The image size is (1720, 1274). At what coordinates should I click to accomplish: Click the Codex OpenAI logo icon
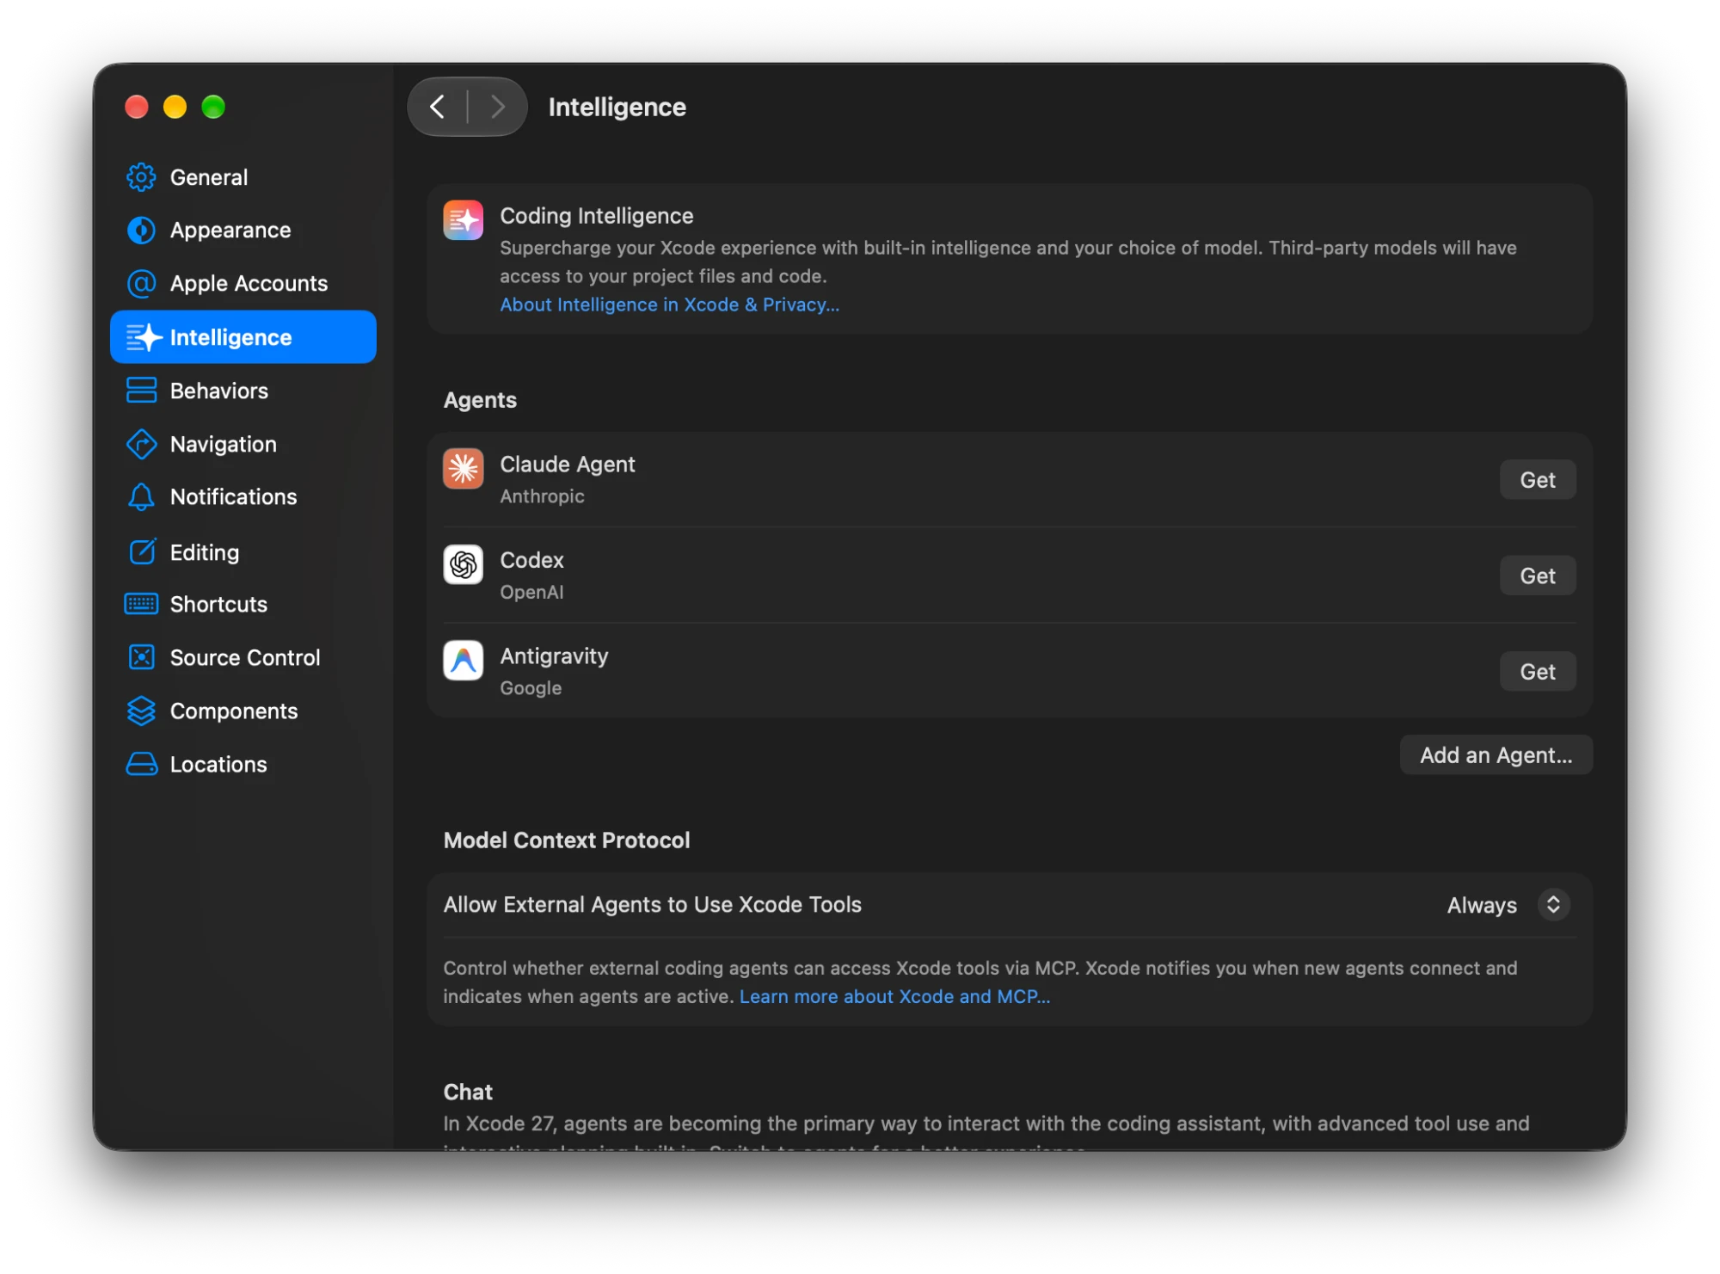pyautogui.click(x=464, y=564)
